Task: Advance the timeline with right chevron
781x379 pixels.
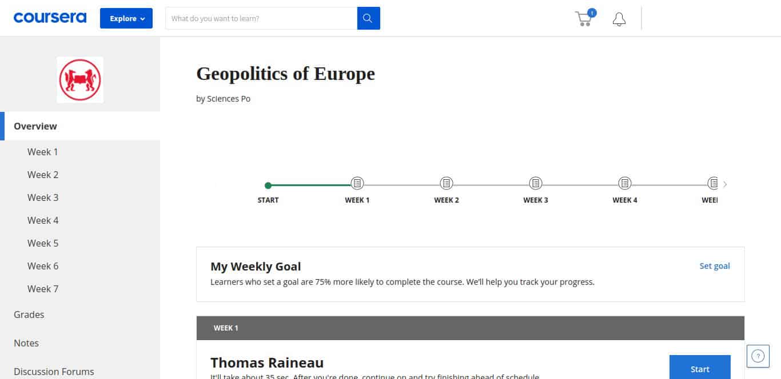Action: (725, 184)
